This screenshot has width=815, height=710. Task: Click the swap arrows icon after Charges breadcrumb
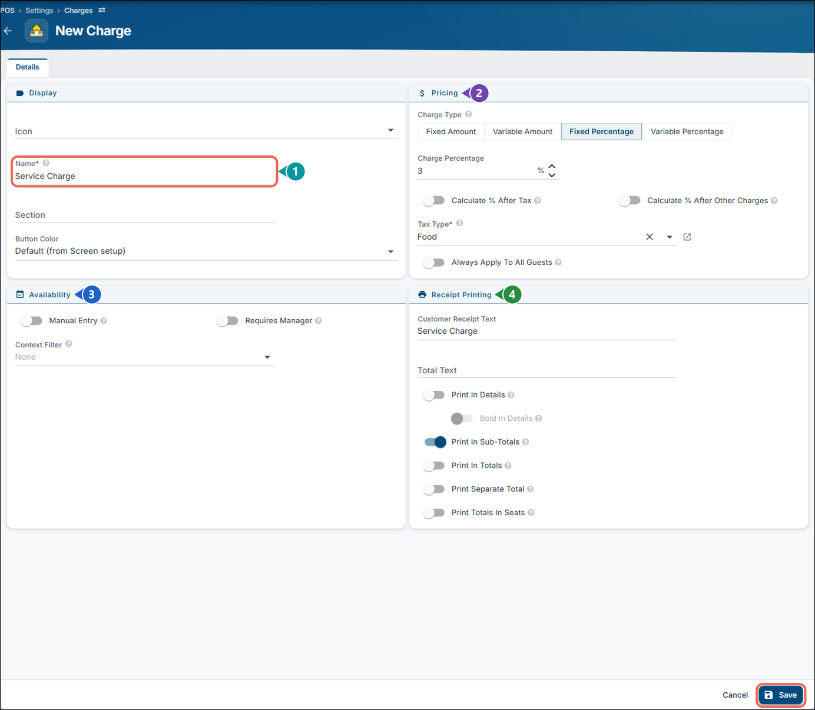click(x=102, y=10)
